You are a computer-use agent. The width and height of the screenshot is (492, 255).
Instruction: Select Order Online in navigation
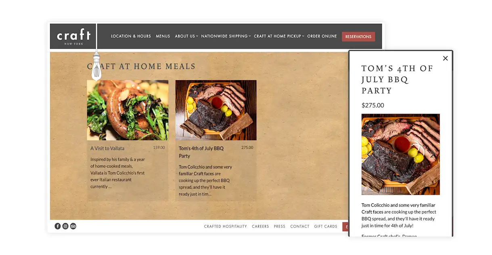(322, 36)
